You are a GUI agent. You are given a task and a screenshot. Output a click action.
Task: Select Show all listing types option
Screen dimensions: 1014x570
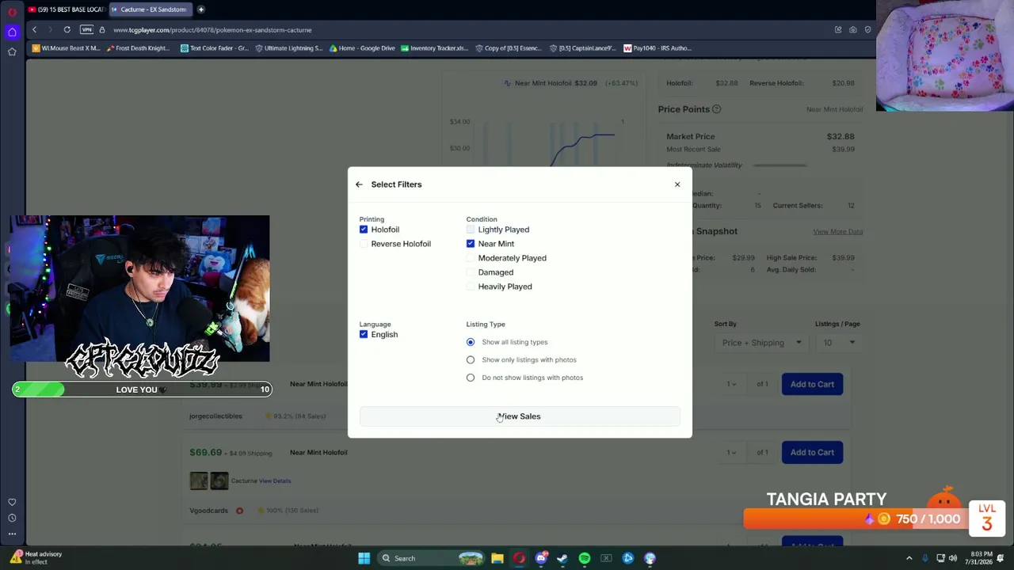tap(471, 342)
